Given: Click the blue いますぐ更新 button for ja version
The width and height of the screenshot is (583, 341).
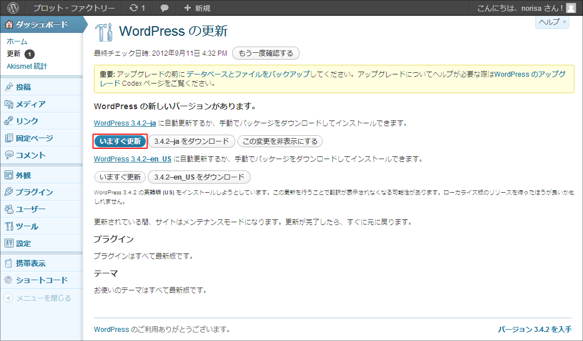Looking at the screenshot, I should click(x=120, y=142).
